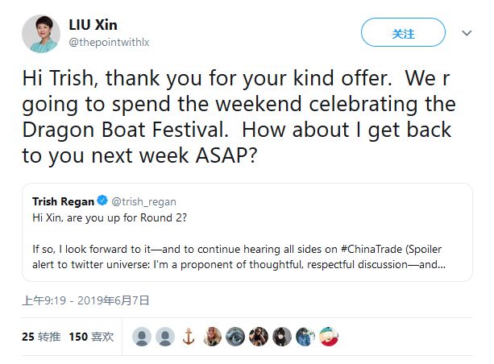Expand the tweet options chevron

coord(467,34)
